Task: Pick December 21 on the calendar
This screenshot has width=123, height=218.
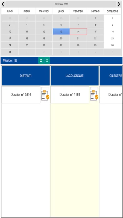Action: (x=78, y=39)
